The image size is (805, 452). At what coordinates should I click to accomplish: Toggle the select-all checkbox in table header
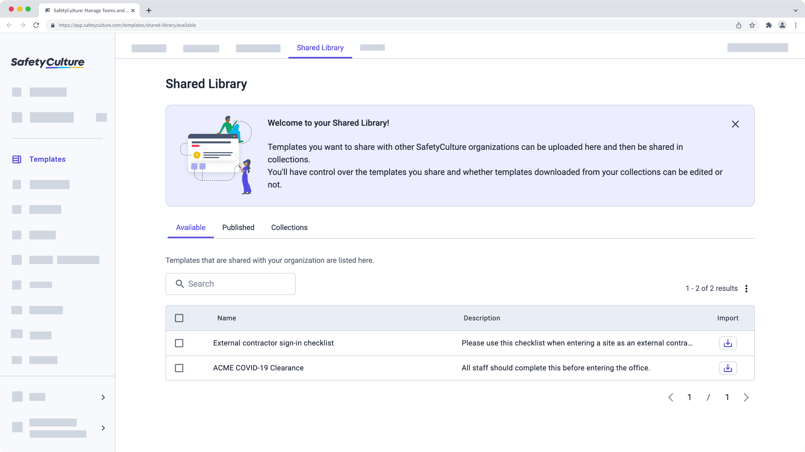click(179, 318)
